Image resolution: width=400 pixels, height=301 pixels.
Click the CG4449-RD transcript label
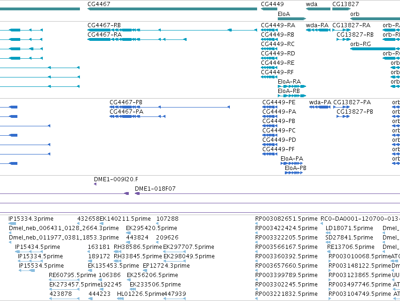278,54
